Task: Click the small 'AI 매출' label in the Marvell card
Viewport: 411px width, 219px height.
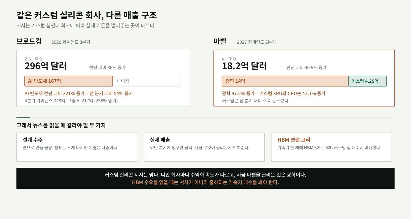Action: pos(229,59)
